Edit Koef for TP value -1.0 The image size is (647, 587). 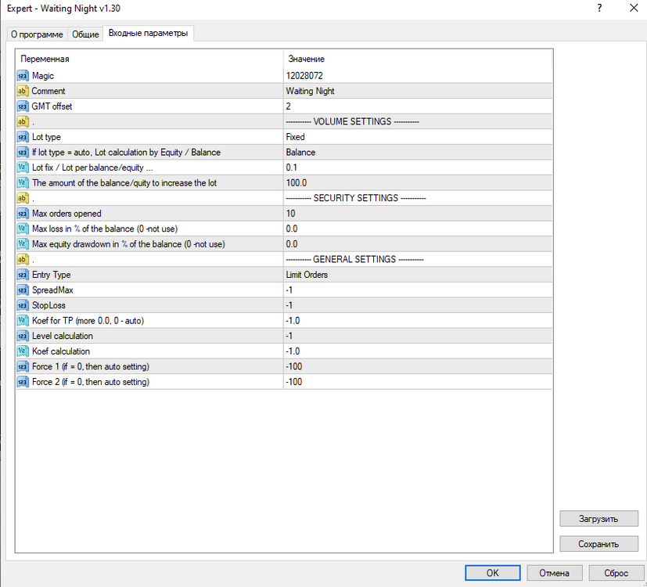tap(418, 321)
